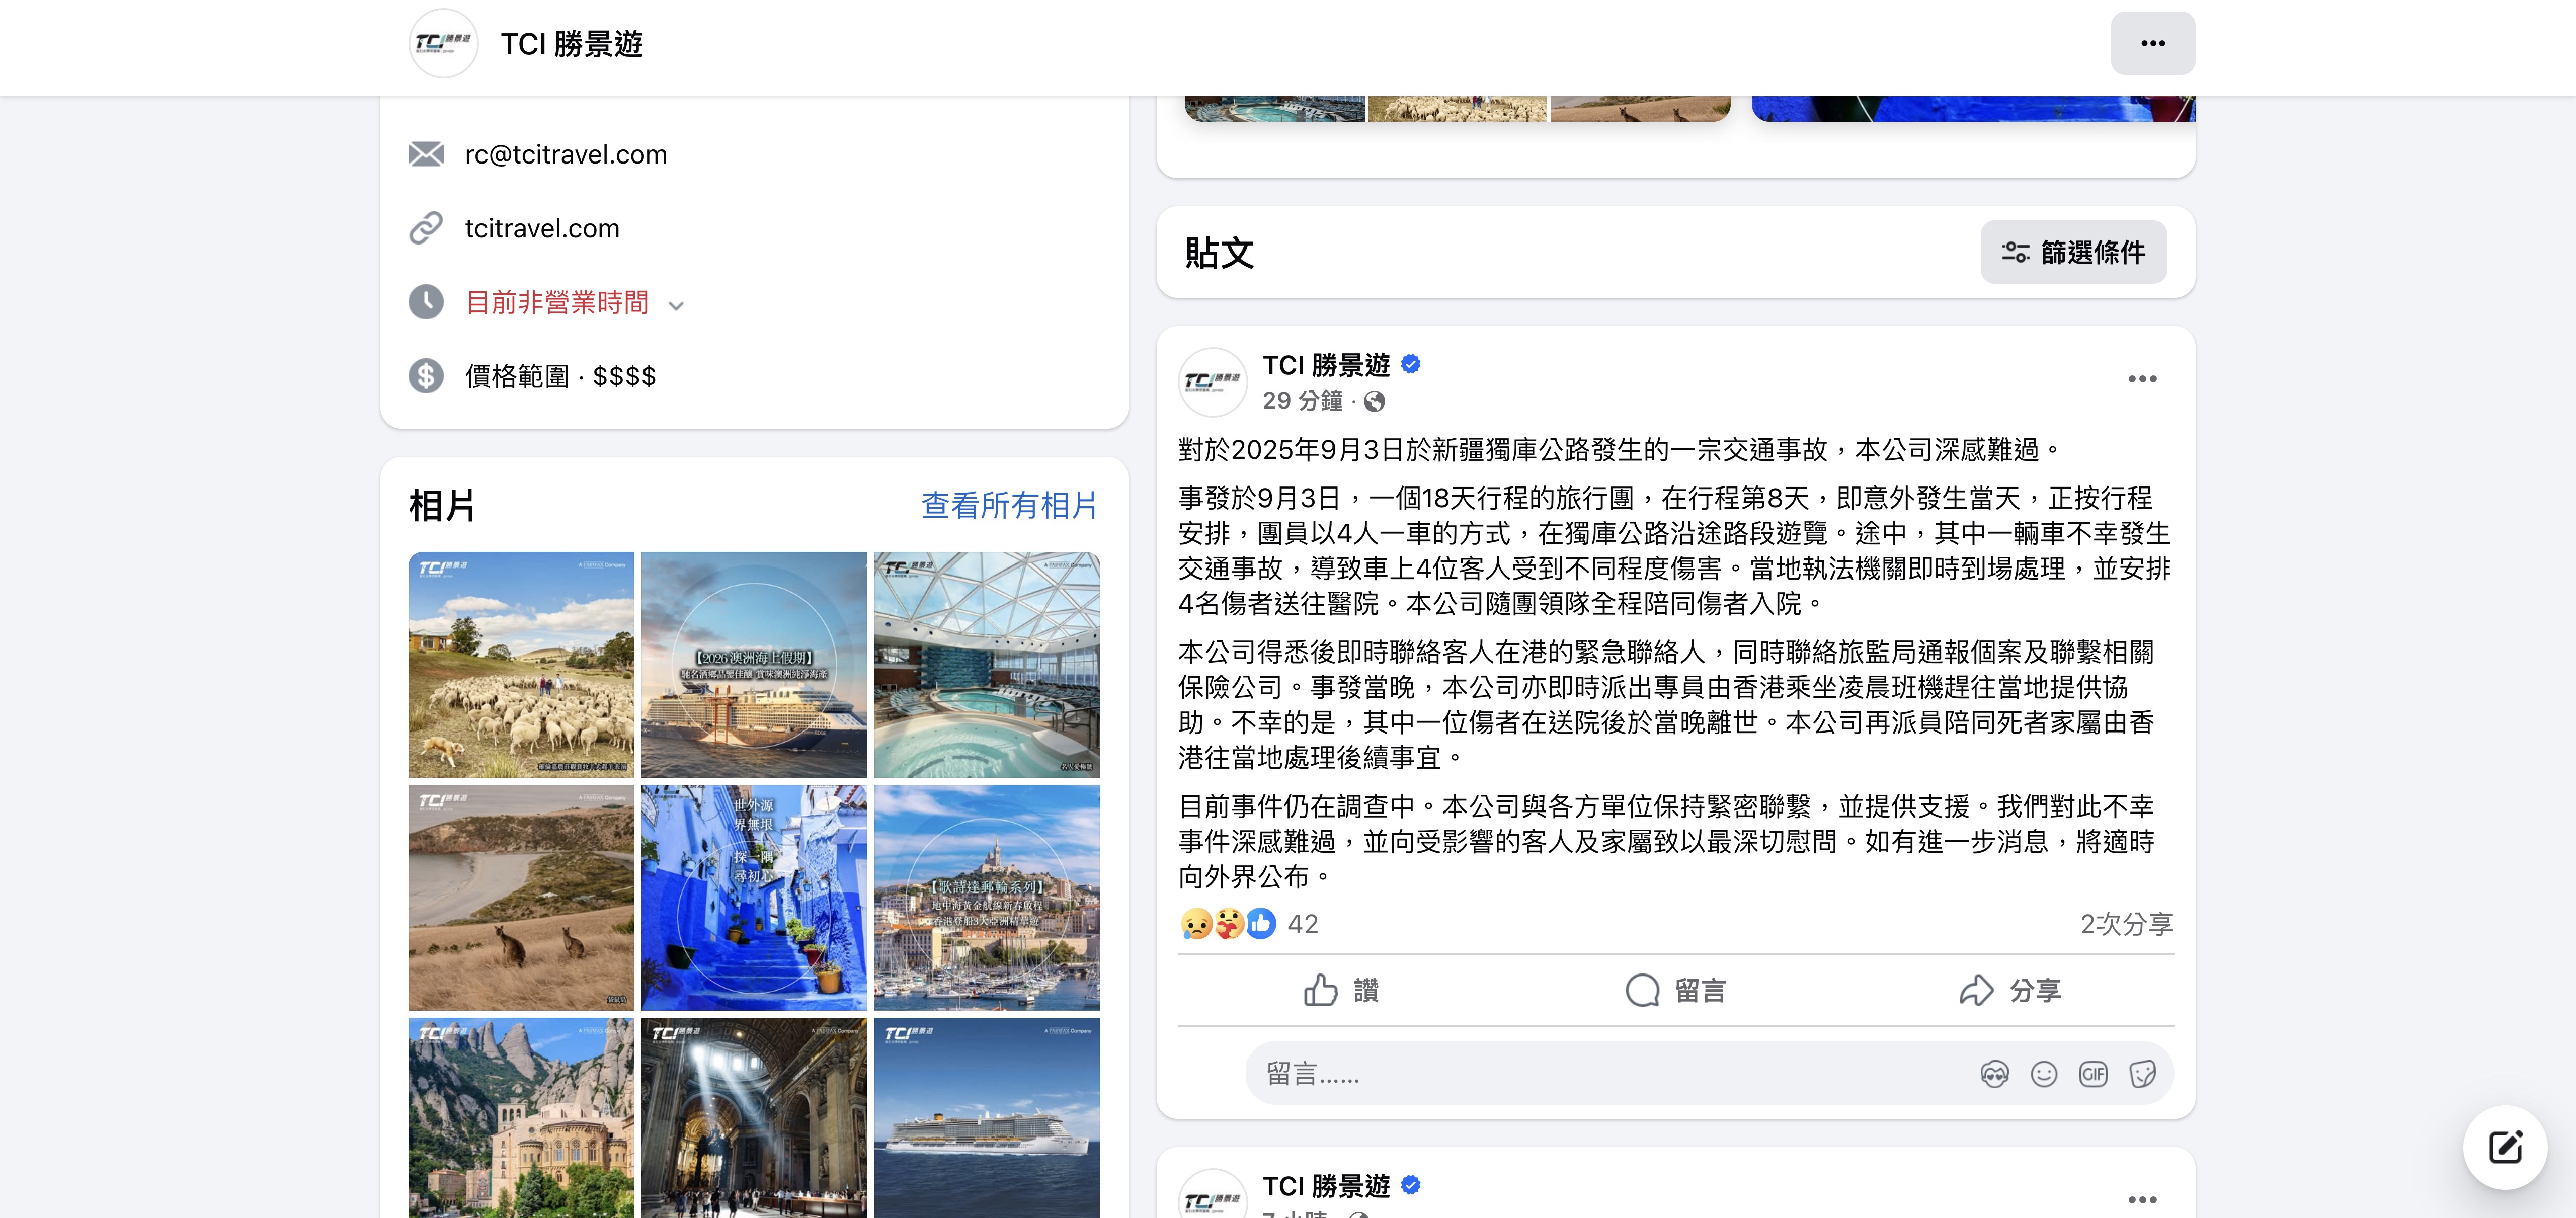Click 留言 to comment on post

click(1675, 990)
